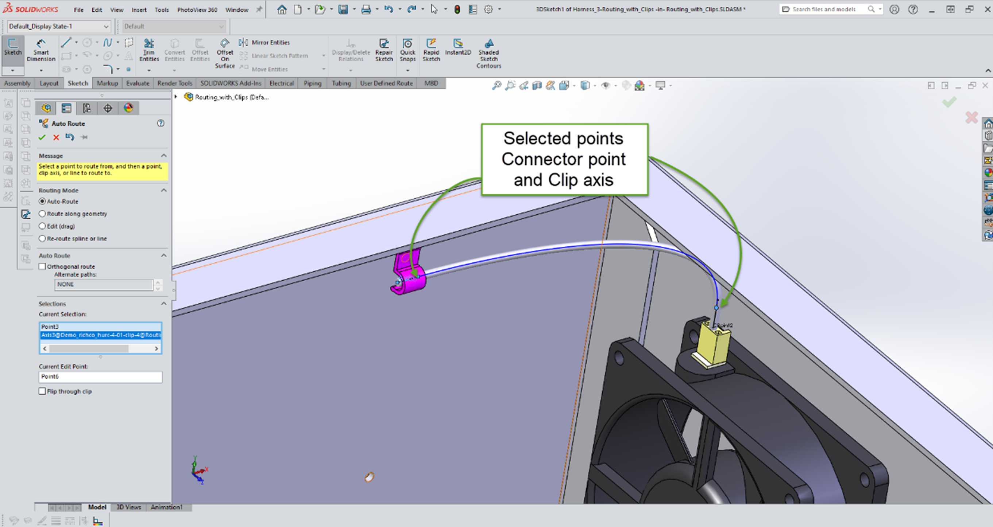This screenshot has height=527, width=993.
Task: Open the DimXpertManager tab
Action: tap(108, 108)
